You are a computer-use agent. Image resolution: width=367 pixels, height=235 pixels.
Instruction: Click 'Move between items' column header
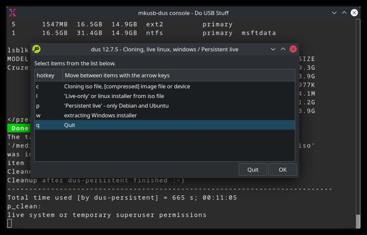click(179, 75)
